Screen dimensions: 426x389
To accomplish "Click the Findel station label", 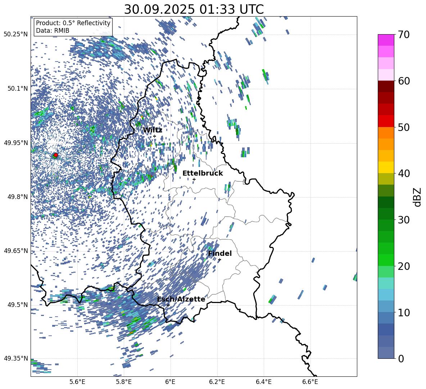I will pos(220,253).
